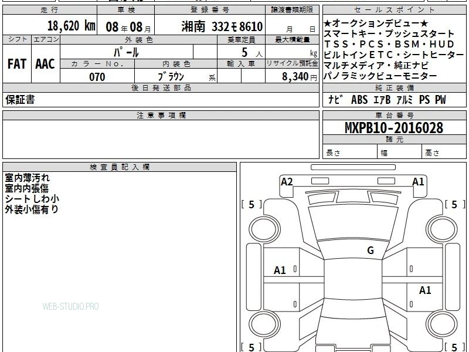
Task: Click the 内装色 header
Action: pos(176,64)
